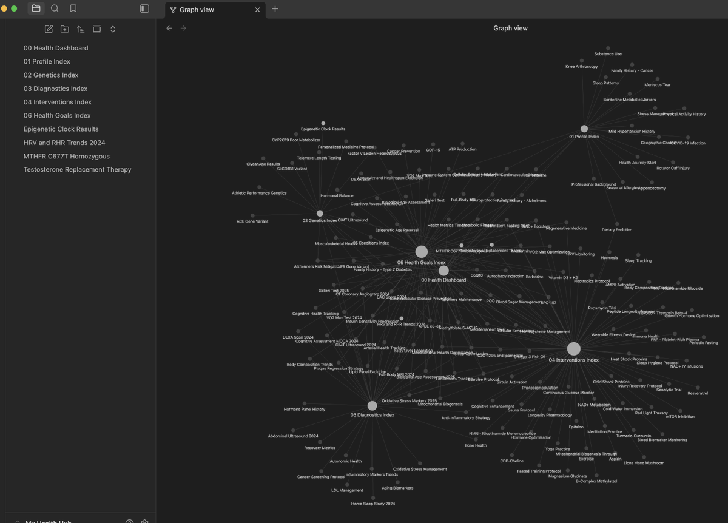Create a new folder icon

pyautogui.click(x=64, y=29)
